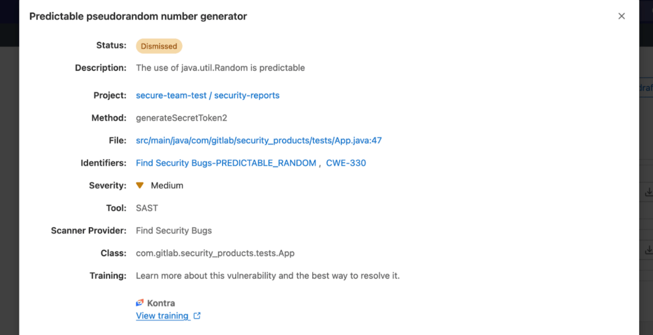Image resolution: width=653 pixels, height=335 pixels.
Task: Click the external link icon beside View training
Action: point(197,316)
